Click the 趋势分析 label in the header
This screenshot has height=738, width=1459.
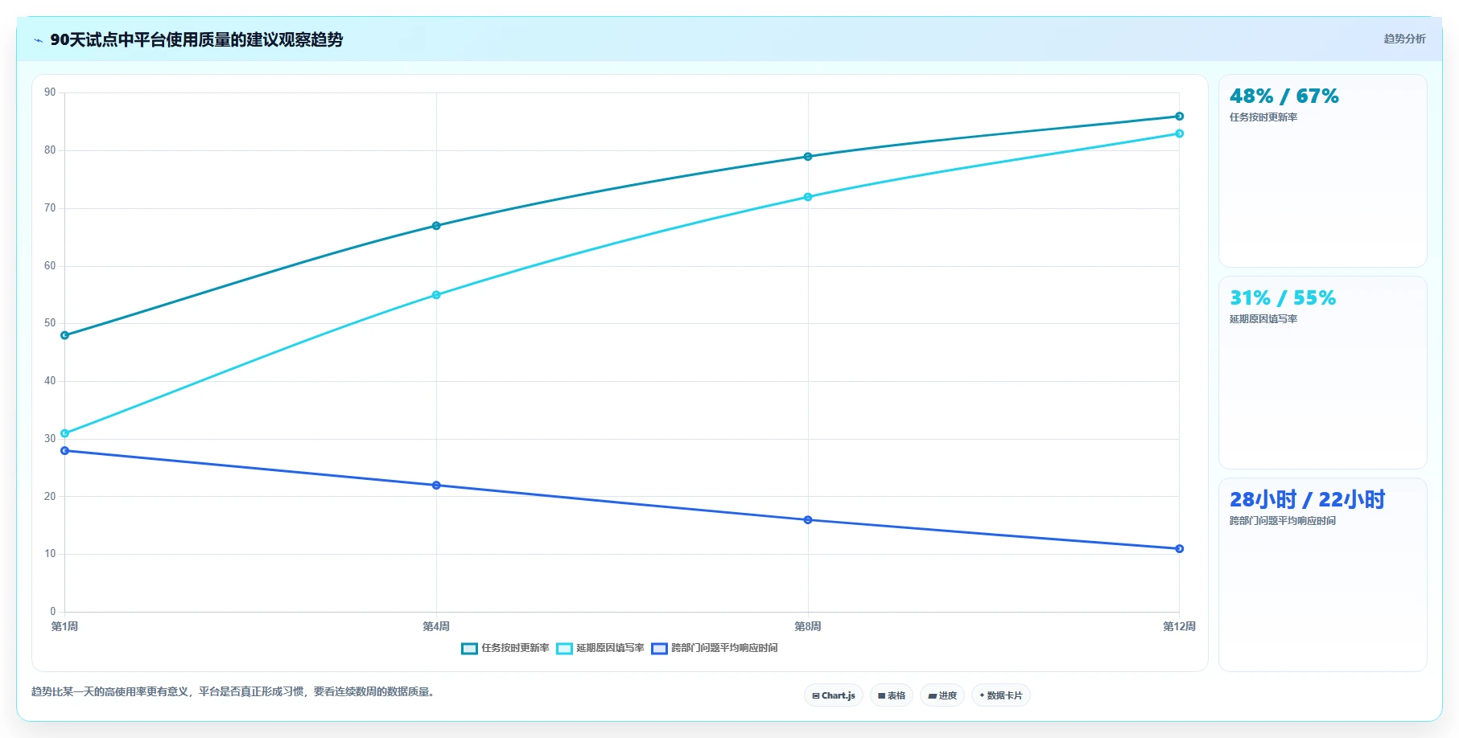[1404, 39]
